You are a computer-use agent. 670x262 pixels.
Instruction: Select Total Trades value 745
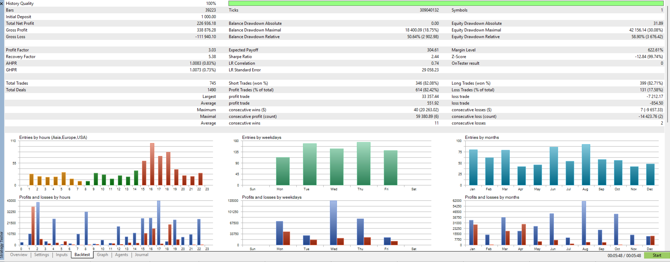pyautogui.click(x=213, y=83)
